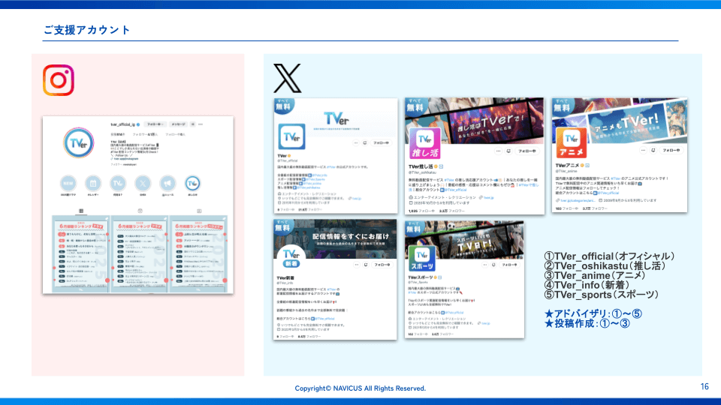
Task: Click the ④TVer_info list line
Action: pyautogui.click(x=587, y=285)
